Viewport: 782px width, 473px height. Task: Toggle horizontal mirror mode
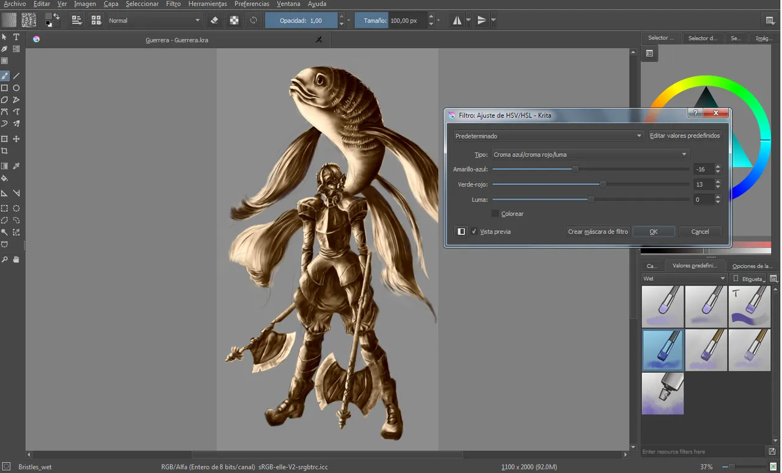coord(457,20)
